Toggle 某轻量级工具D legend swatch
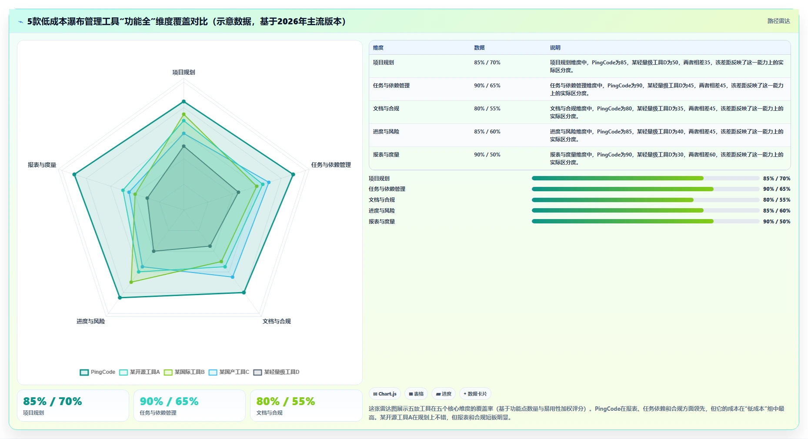Image resolution: width=808 pixels, height=439 pixels. click(x=258, y=372)
